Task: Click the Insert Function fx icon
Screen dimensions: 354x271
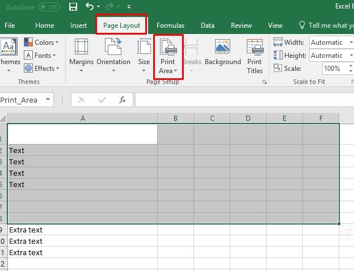Action: 122,100
